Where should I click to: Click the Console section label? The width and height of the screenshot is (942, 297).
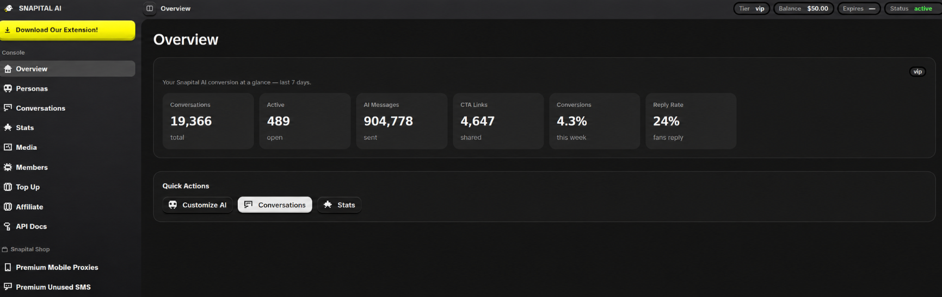click(x=13, y=53)
